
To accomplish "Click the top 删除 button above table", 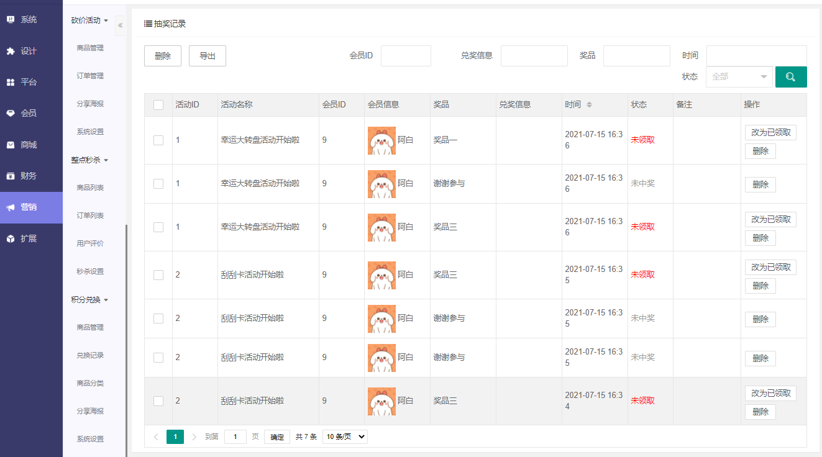I will click(x=163, y=56).
